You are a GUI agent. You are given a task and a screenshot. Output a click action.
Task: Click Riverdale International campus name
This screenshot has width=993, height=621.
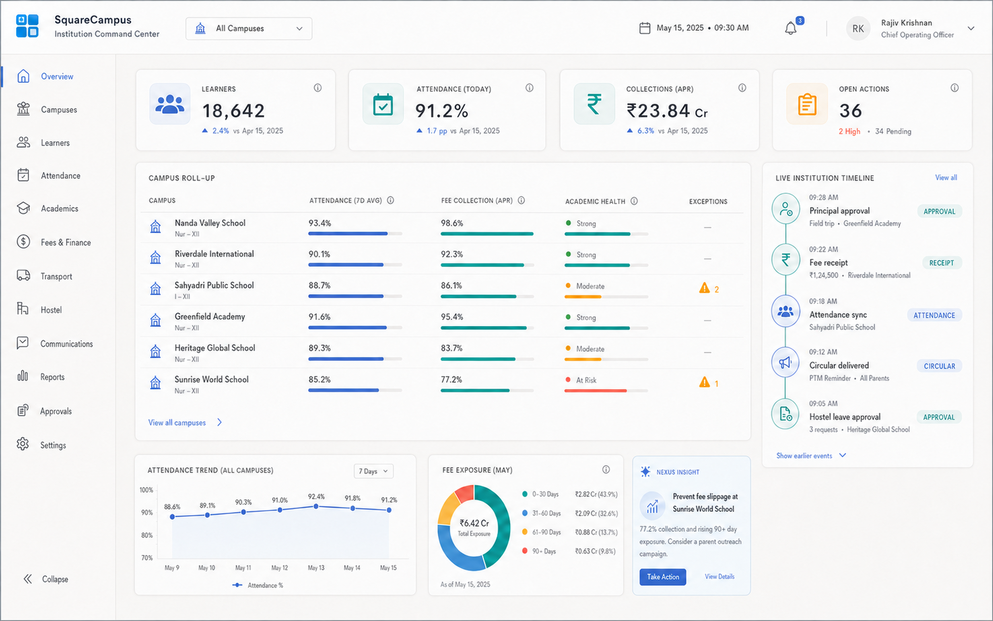click(214, 254)
